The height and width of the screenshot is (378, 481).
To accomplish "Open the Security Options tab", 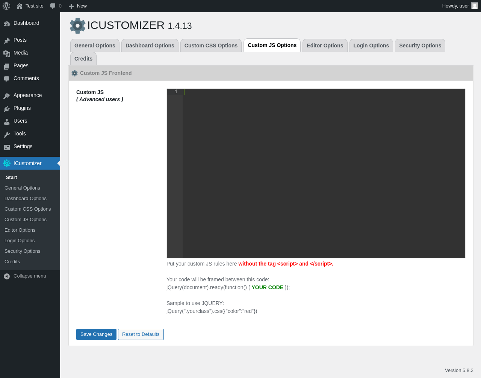I will pyautogui.click(x=420, y=46).
